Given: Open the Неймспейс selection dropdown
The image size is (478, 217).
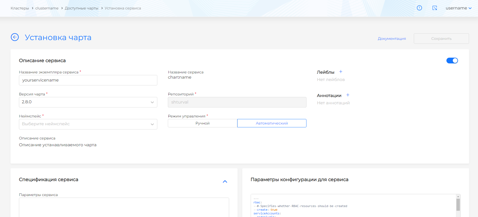Looking at the screenshot, I should (x=88, y=124).
